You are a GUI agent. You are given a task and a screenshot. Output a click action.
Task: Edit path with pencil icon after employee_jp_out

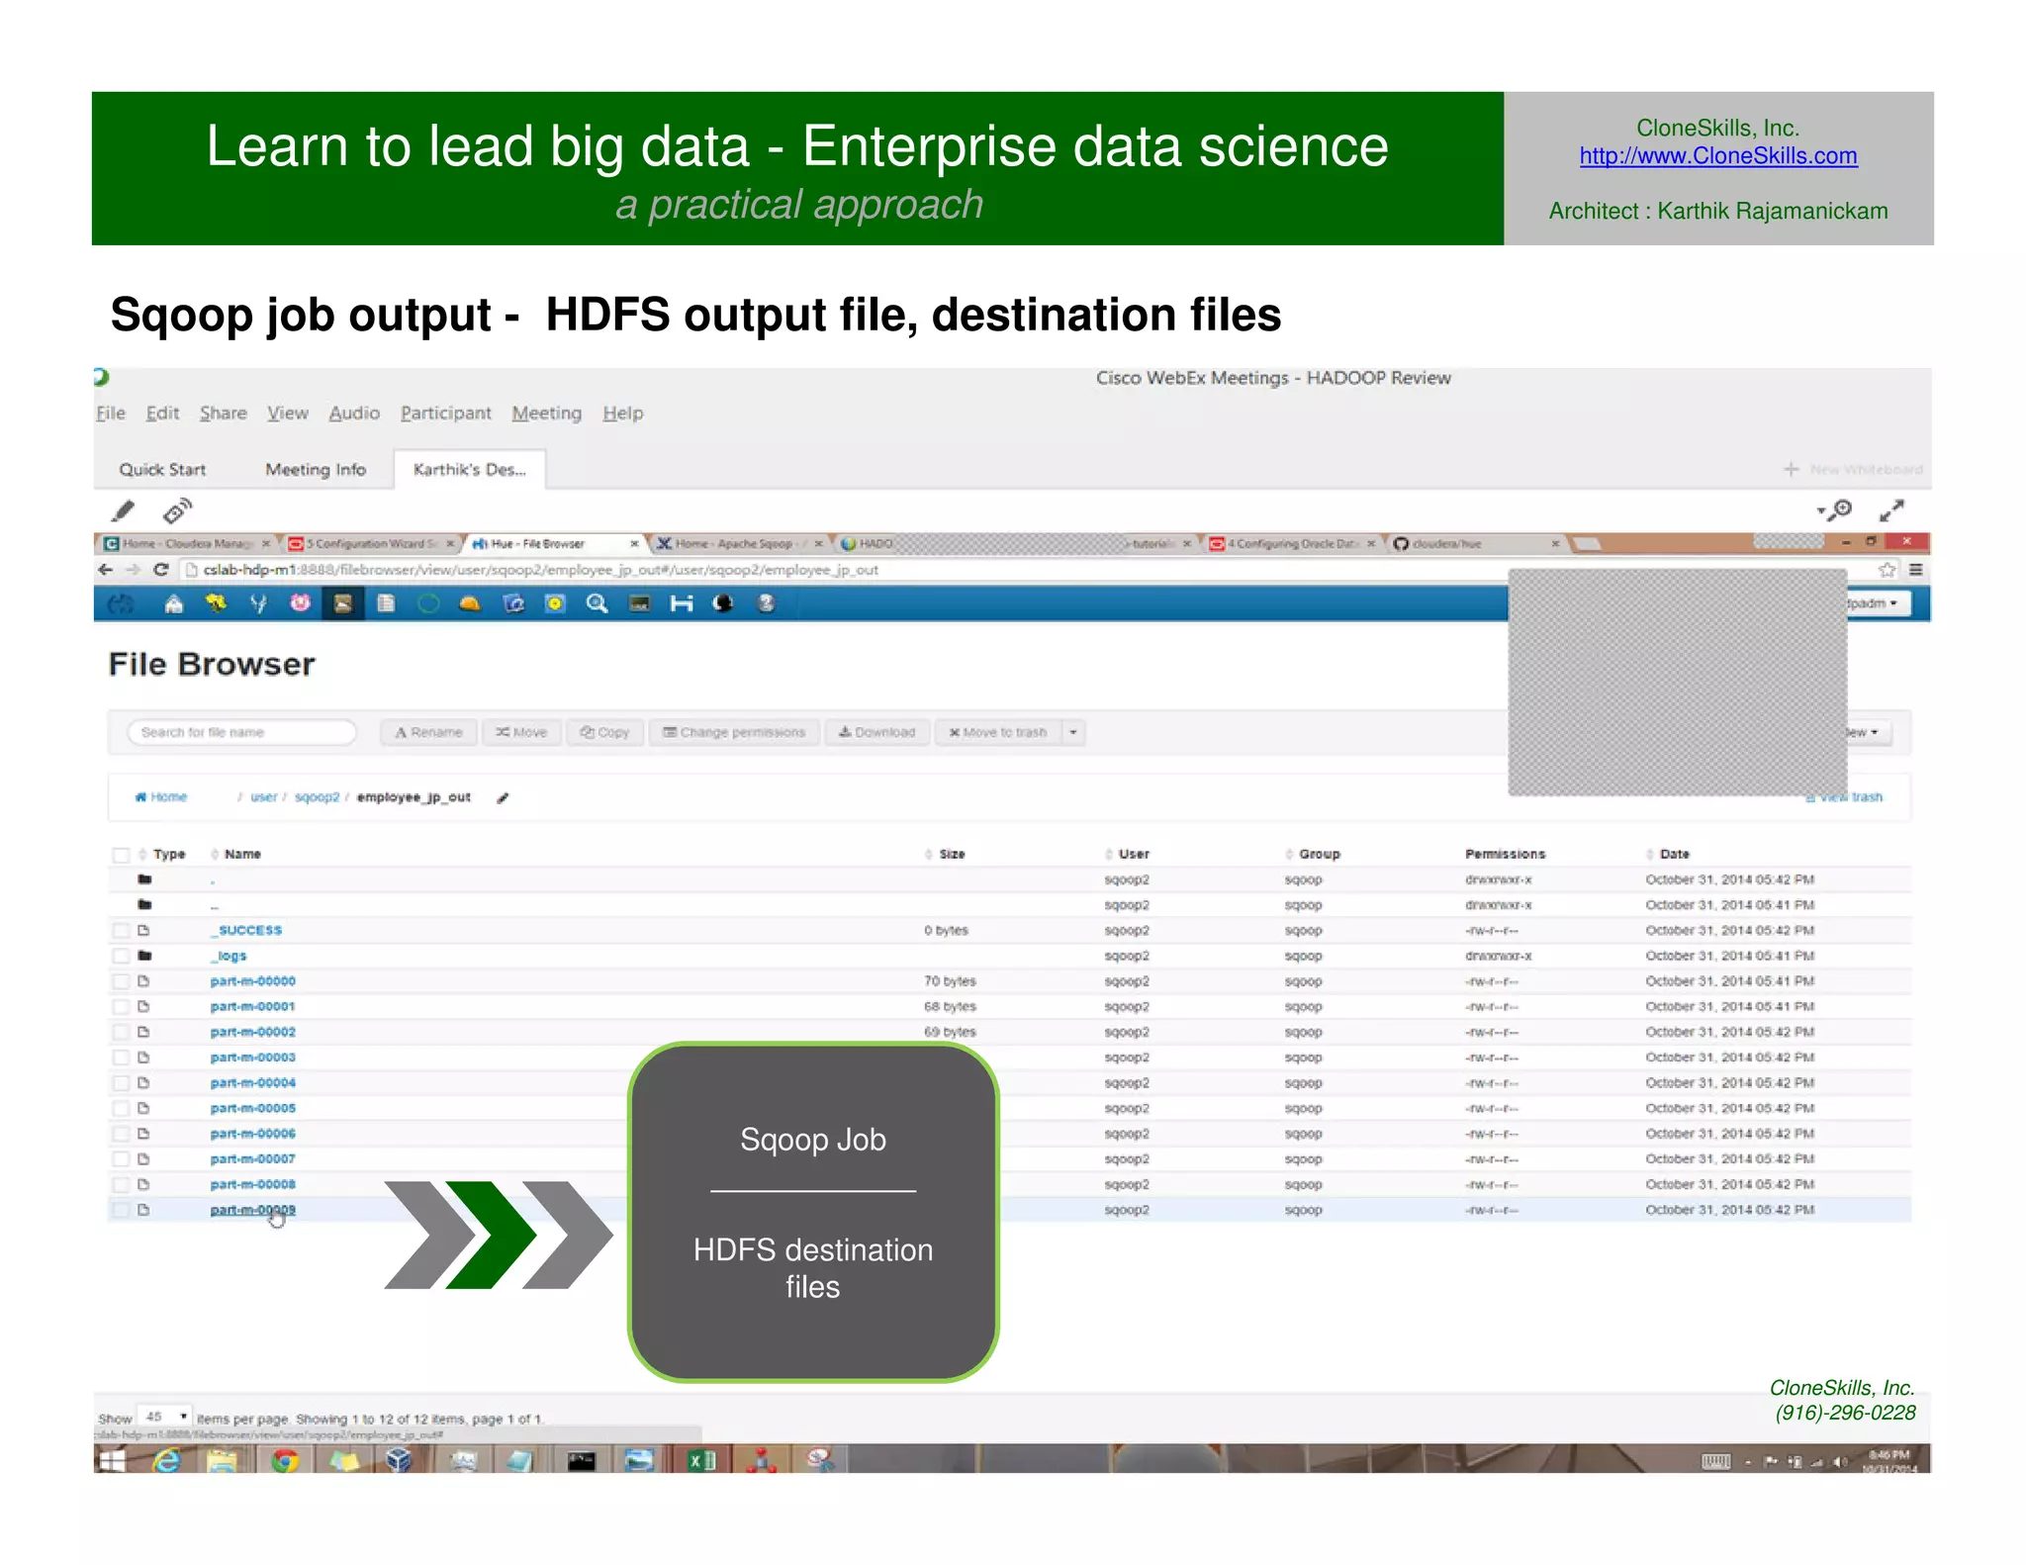pyautogui.click(x=503, y=798)
